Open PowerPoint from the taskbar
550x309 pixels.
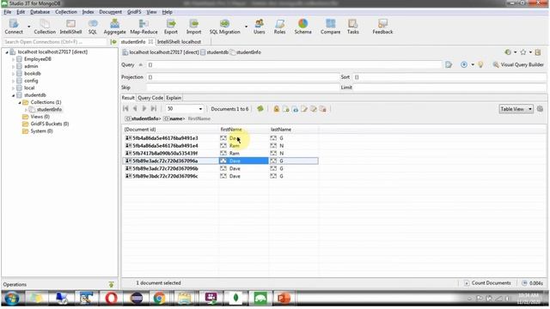[284, 299]
